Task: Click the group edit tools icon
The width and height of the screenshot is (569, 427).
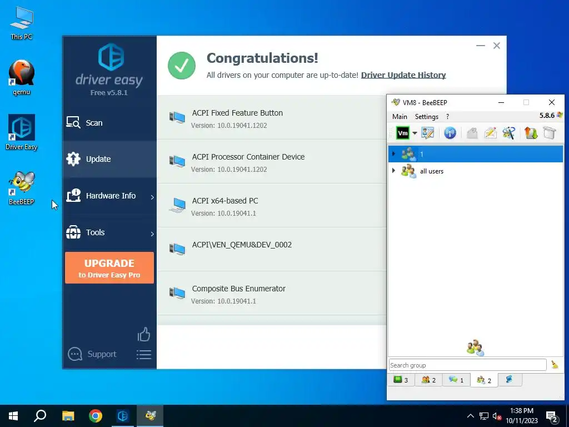Action: tap(509, 133)
